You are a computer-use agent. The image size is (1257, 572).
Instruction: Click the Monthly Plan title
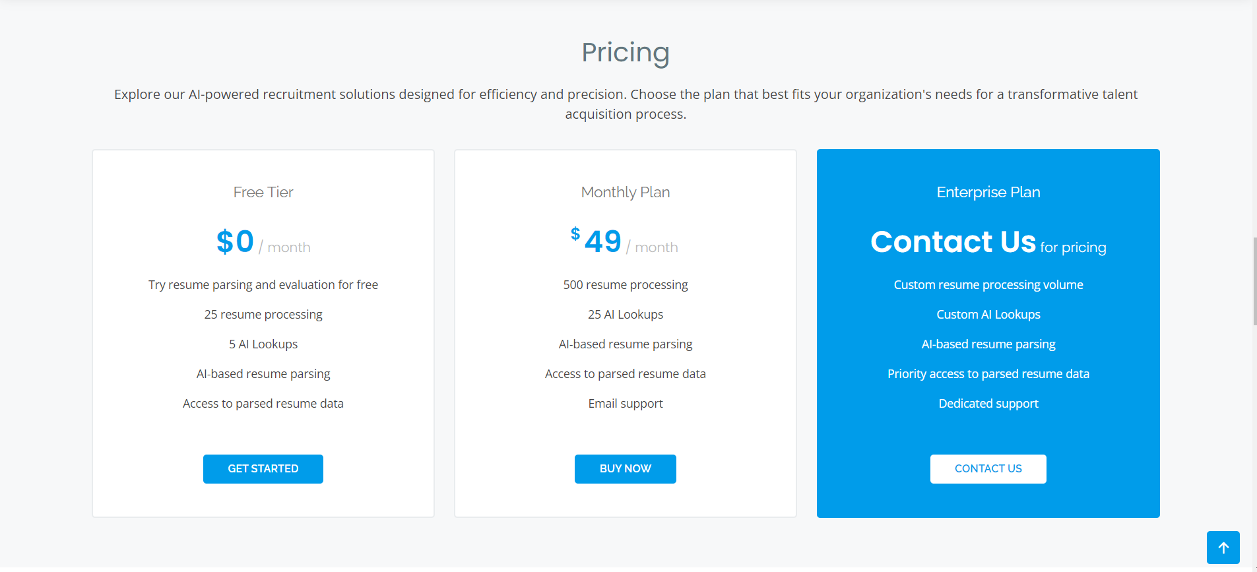626,192
